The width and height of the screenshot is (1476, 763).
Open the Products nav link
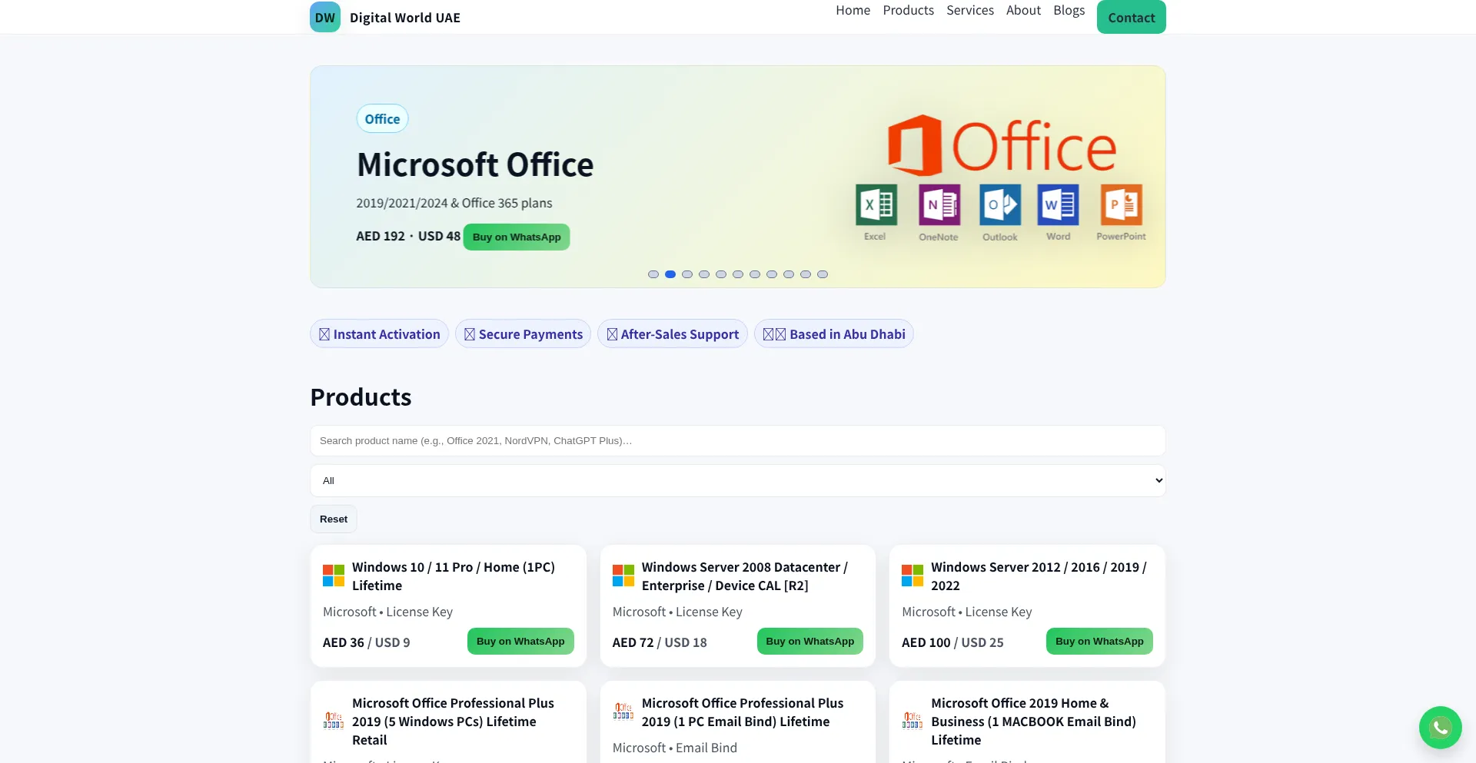click(x=909, y=10)
